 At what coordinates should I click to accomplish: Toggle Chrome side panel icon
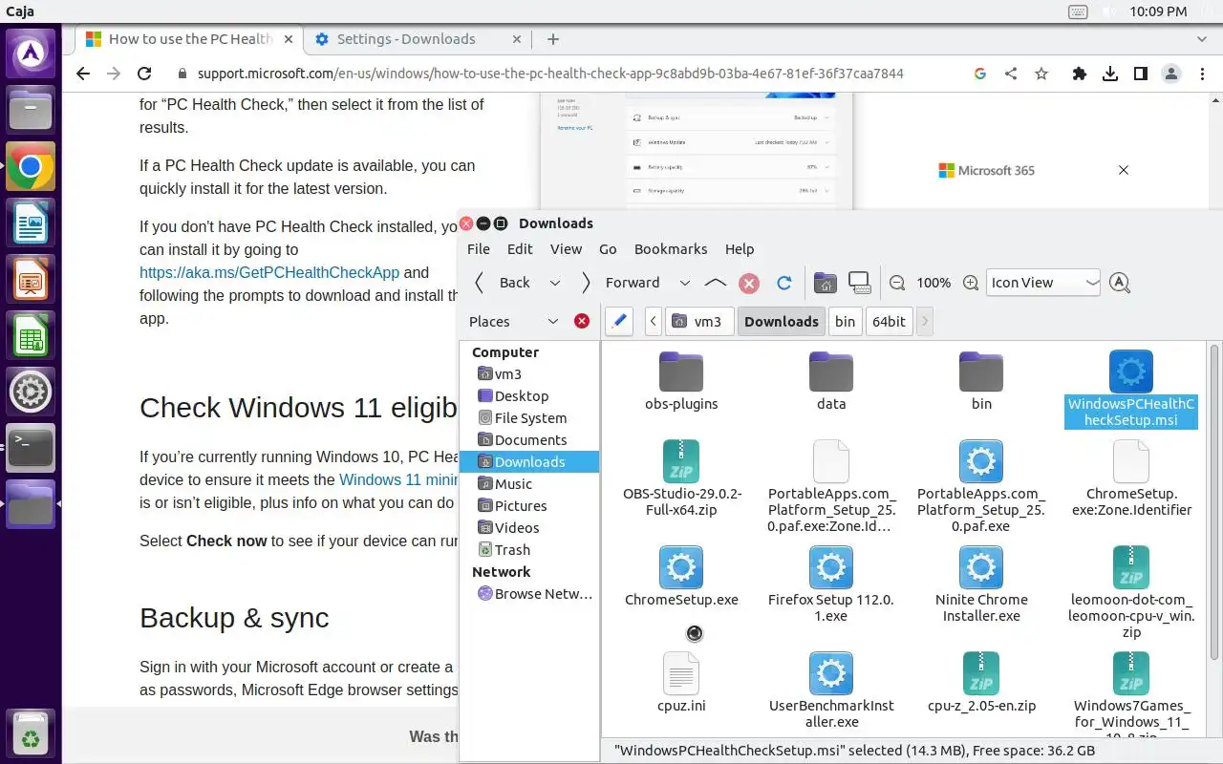(1141, 74)
